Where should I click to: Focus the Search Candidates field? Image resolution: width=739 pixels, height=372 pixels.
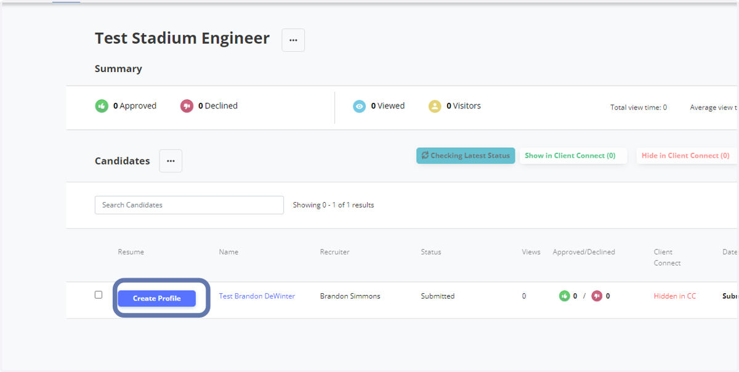tap(189, 205)
